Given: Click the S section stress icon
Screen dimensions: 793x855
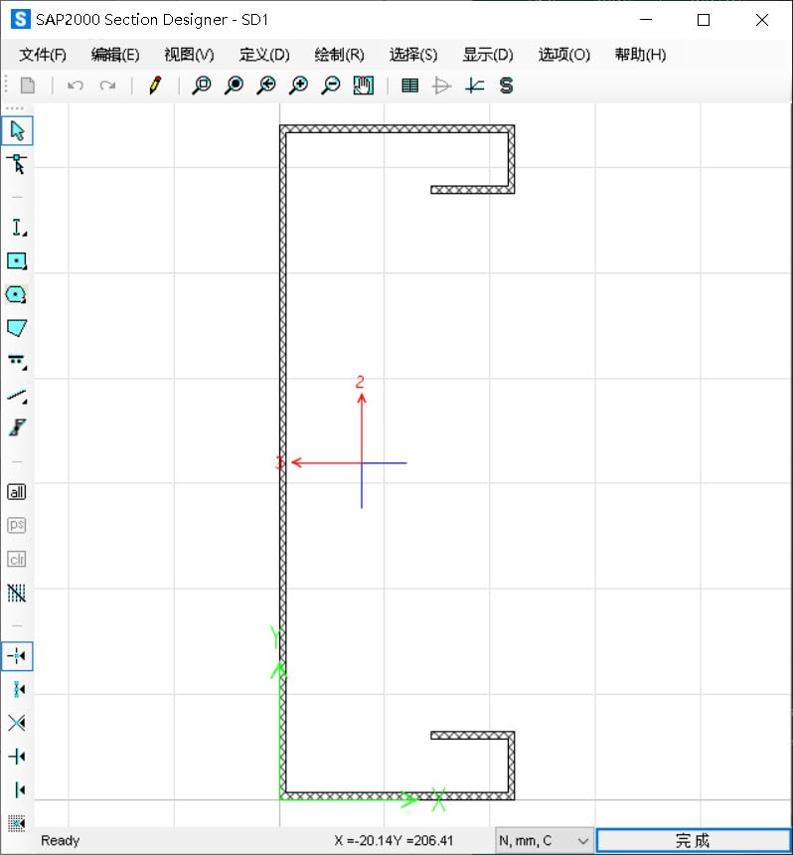Looking at the screenshot, I should click(x=507, y=85).
